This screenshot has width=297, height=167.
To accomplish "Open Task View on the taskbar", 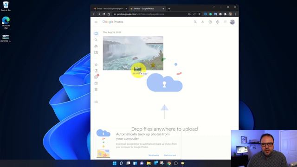I will coord(128,163).
